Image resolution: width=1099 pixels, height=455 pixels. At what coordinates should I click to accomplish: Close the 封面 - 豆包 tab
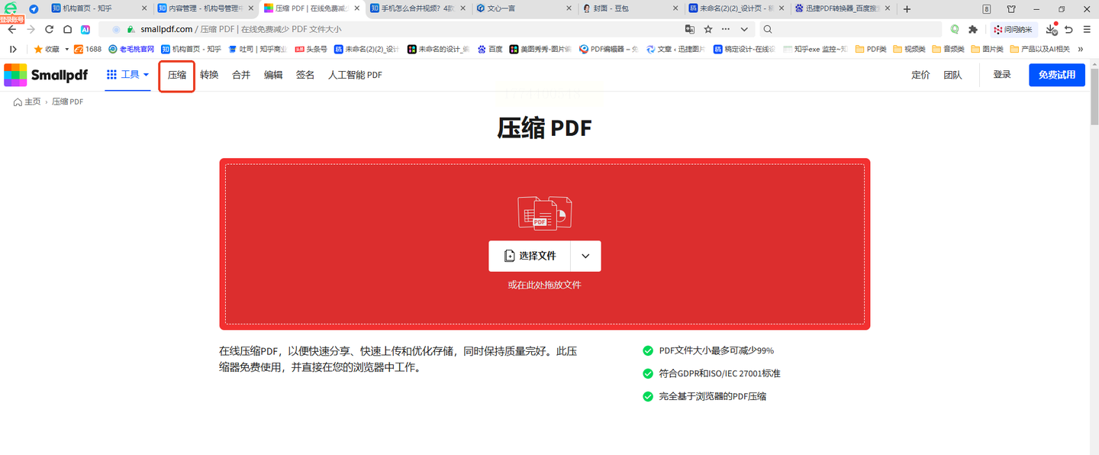674,9
